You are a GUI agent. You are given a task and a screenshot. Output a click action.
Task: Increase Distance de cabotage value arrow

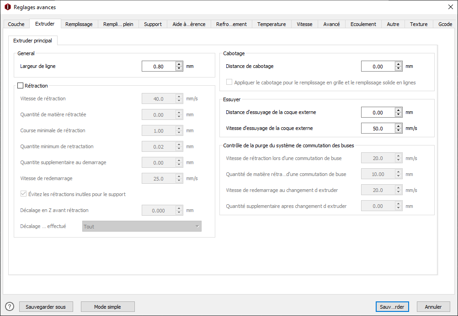[x=399, y=64]
